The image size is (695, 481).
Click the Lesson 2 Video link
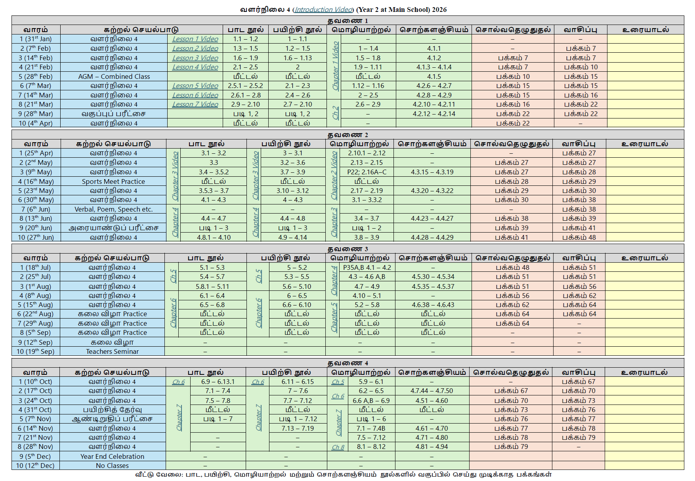(195, 48)
